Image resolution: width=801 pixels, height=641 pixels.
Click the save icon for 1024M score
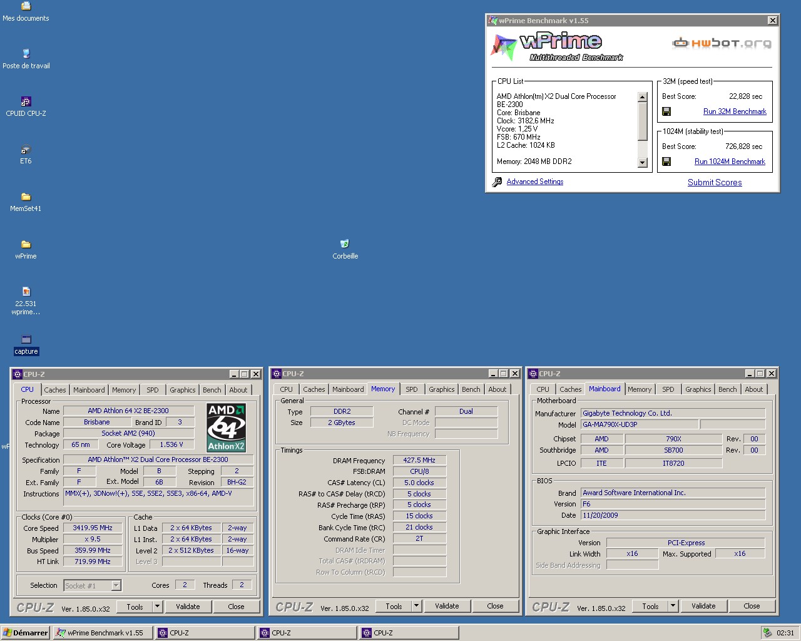[x=666, y=162]
